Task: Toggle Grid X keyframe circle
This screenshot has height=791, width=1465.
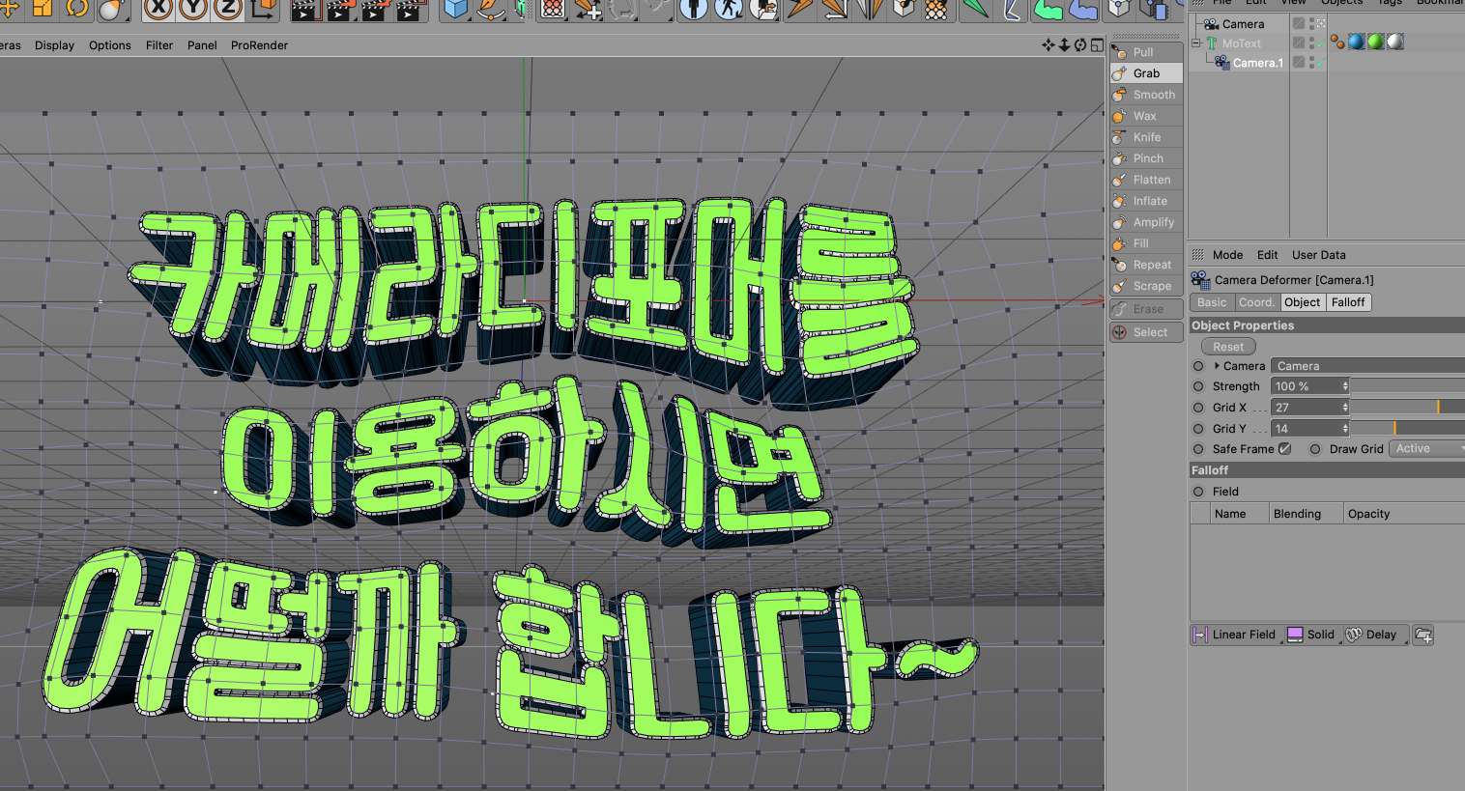Action: tap(1198, 408)
